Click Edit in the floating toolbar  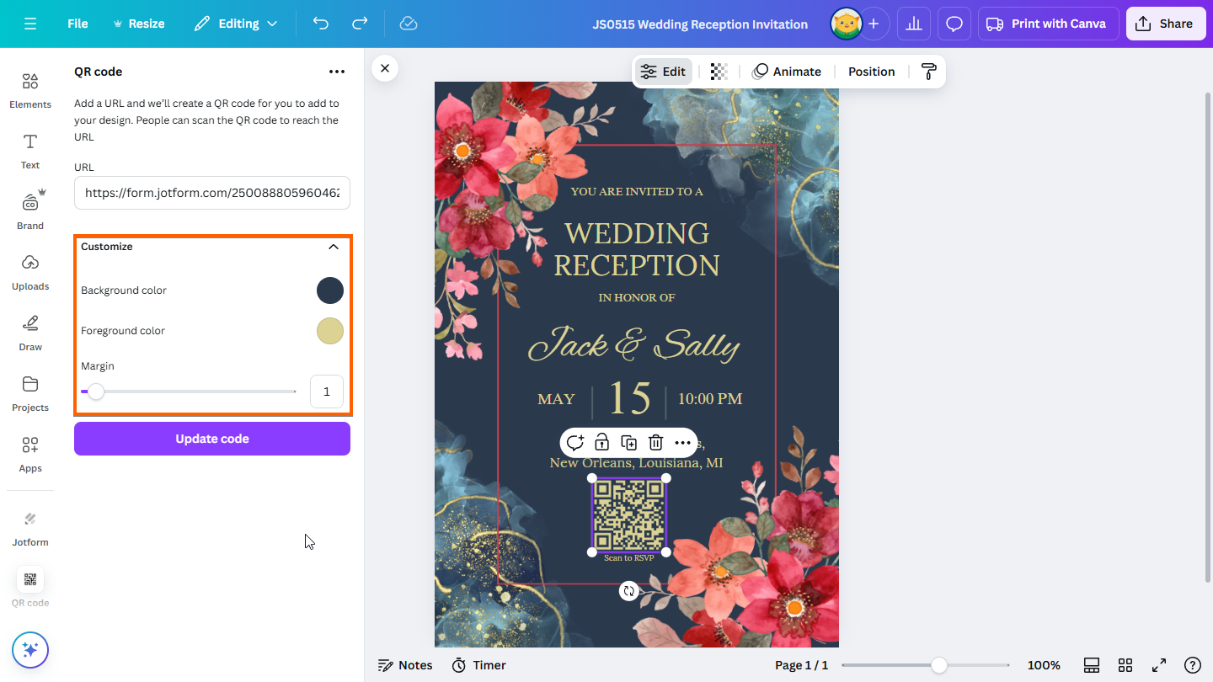coord(663,72)
